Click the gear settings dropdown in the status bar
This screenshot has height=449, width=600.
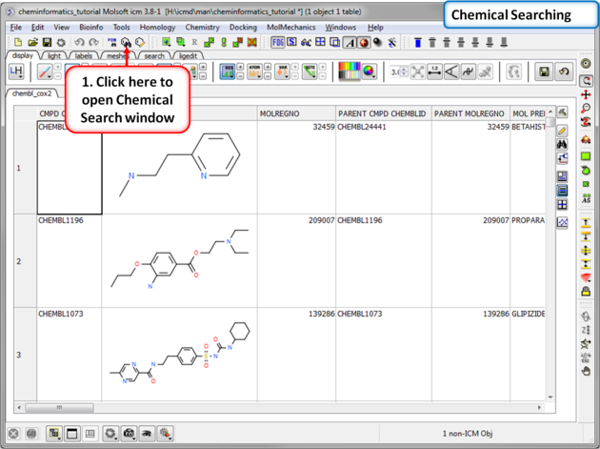pos(110,434)
